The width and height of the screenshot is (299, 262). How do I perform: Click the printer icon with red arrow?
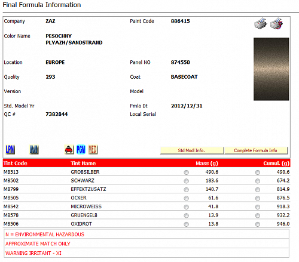(277, 23)
